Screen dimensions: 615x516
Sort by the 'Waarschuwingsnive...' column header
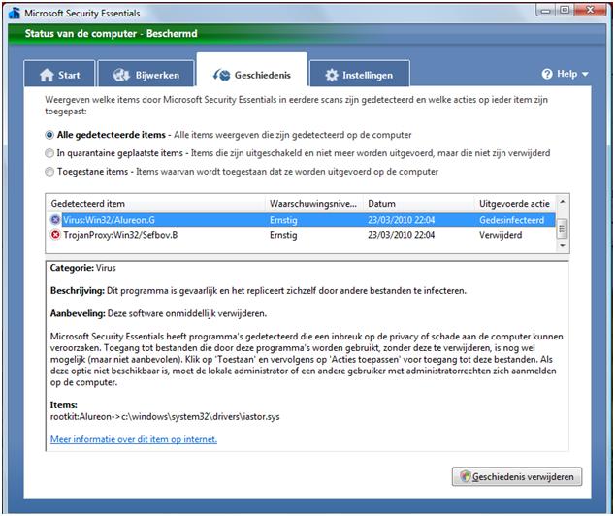coord(313,204)
